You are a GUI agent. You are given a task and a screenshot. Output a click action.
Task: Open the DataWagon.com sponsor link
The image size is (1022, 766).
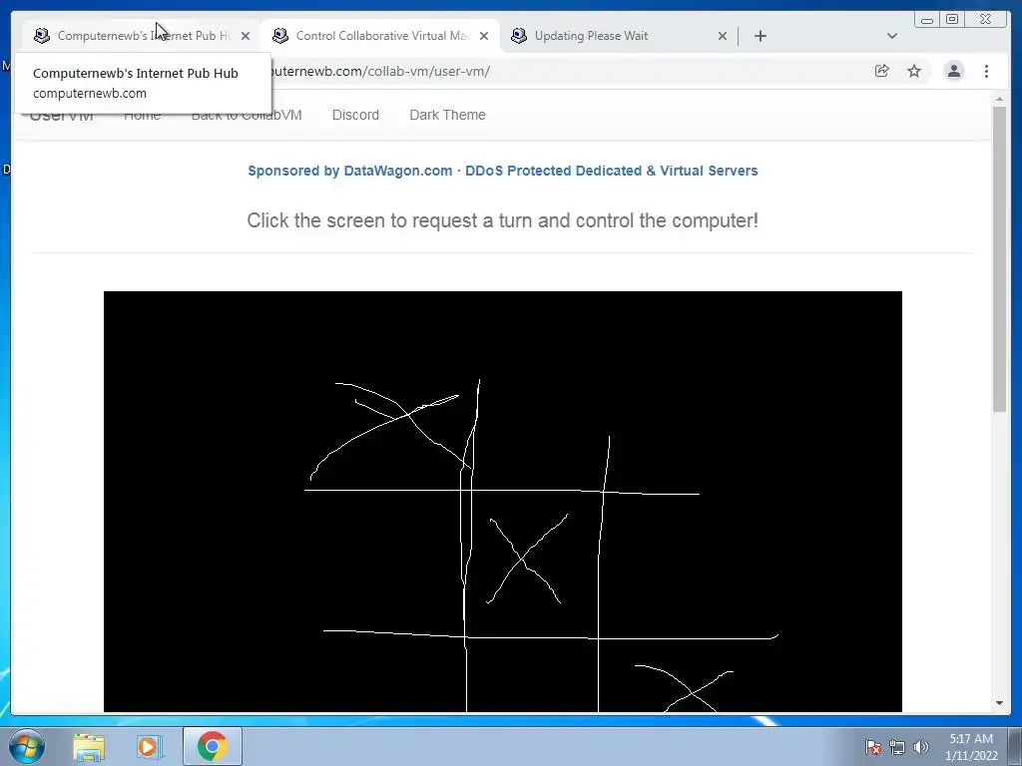tap(503, 171)
